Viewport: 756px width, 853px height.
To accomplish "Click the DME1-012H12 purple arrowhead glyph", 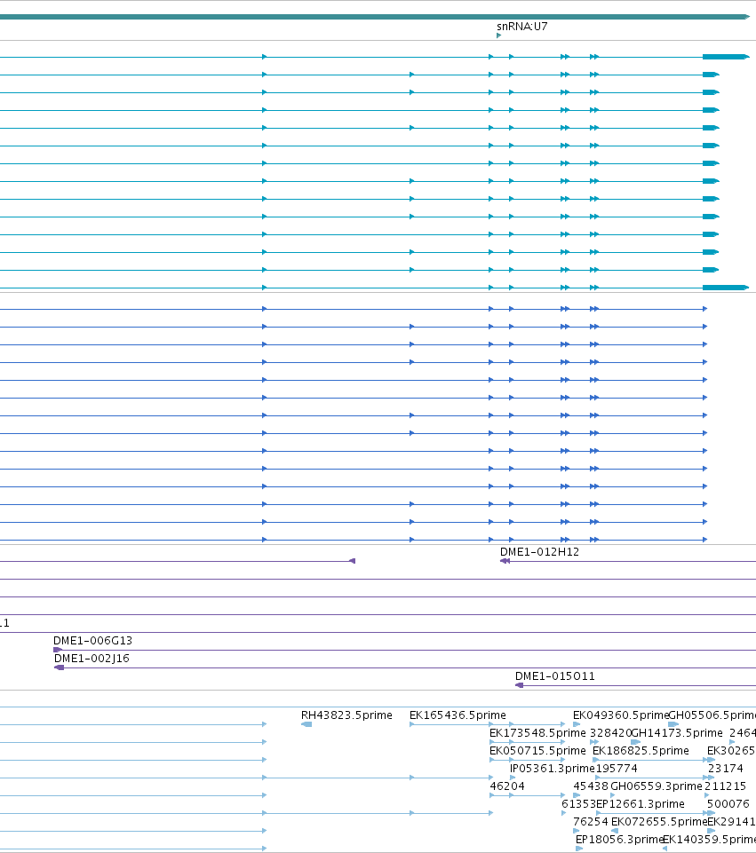I will click(x=505, y=561).
